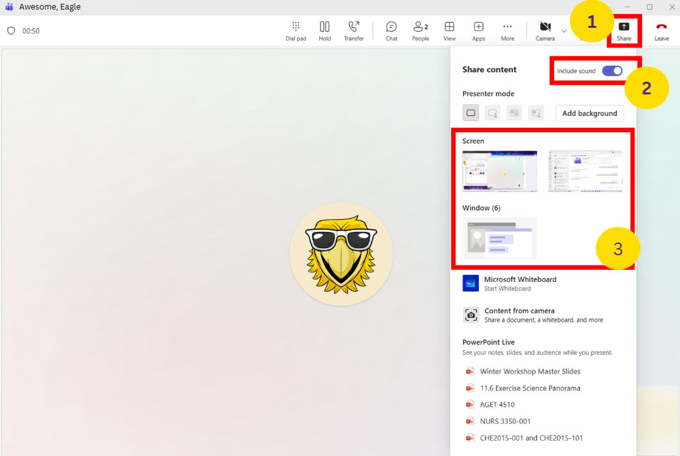Image resolution: width=680 pixels, height=456 pixels.
Task: Open the View layout options
Action: [449, 30]
